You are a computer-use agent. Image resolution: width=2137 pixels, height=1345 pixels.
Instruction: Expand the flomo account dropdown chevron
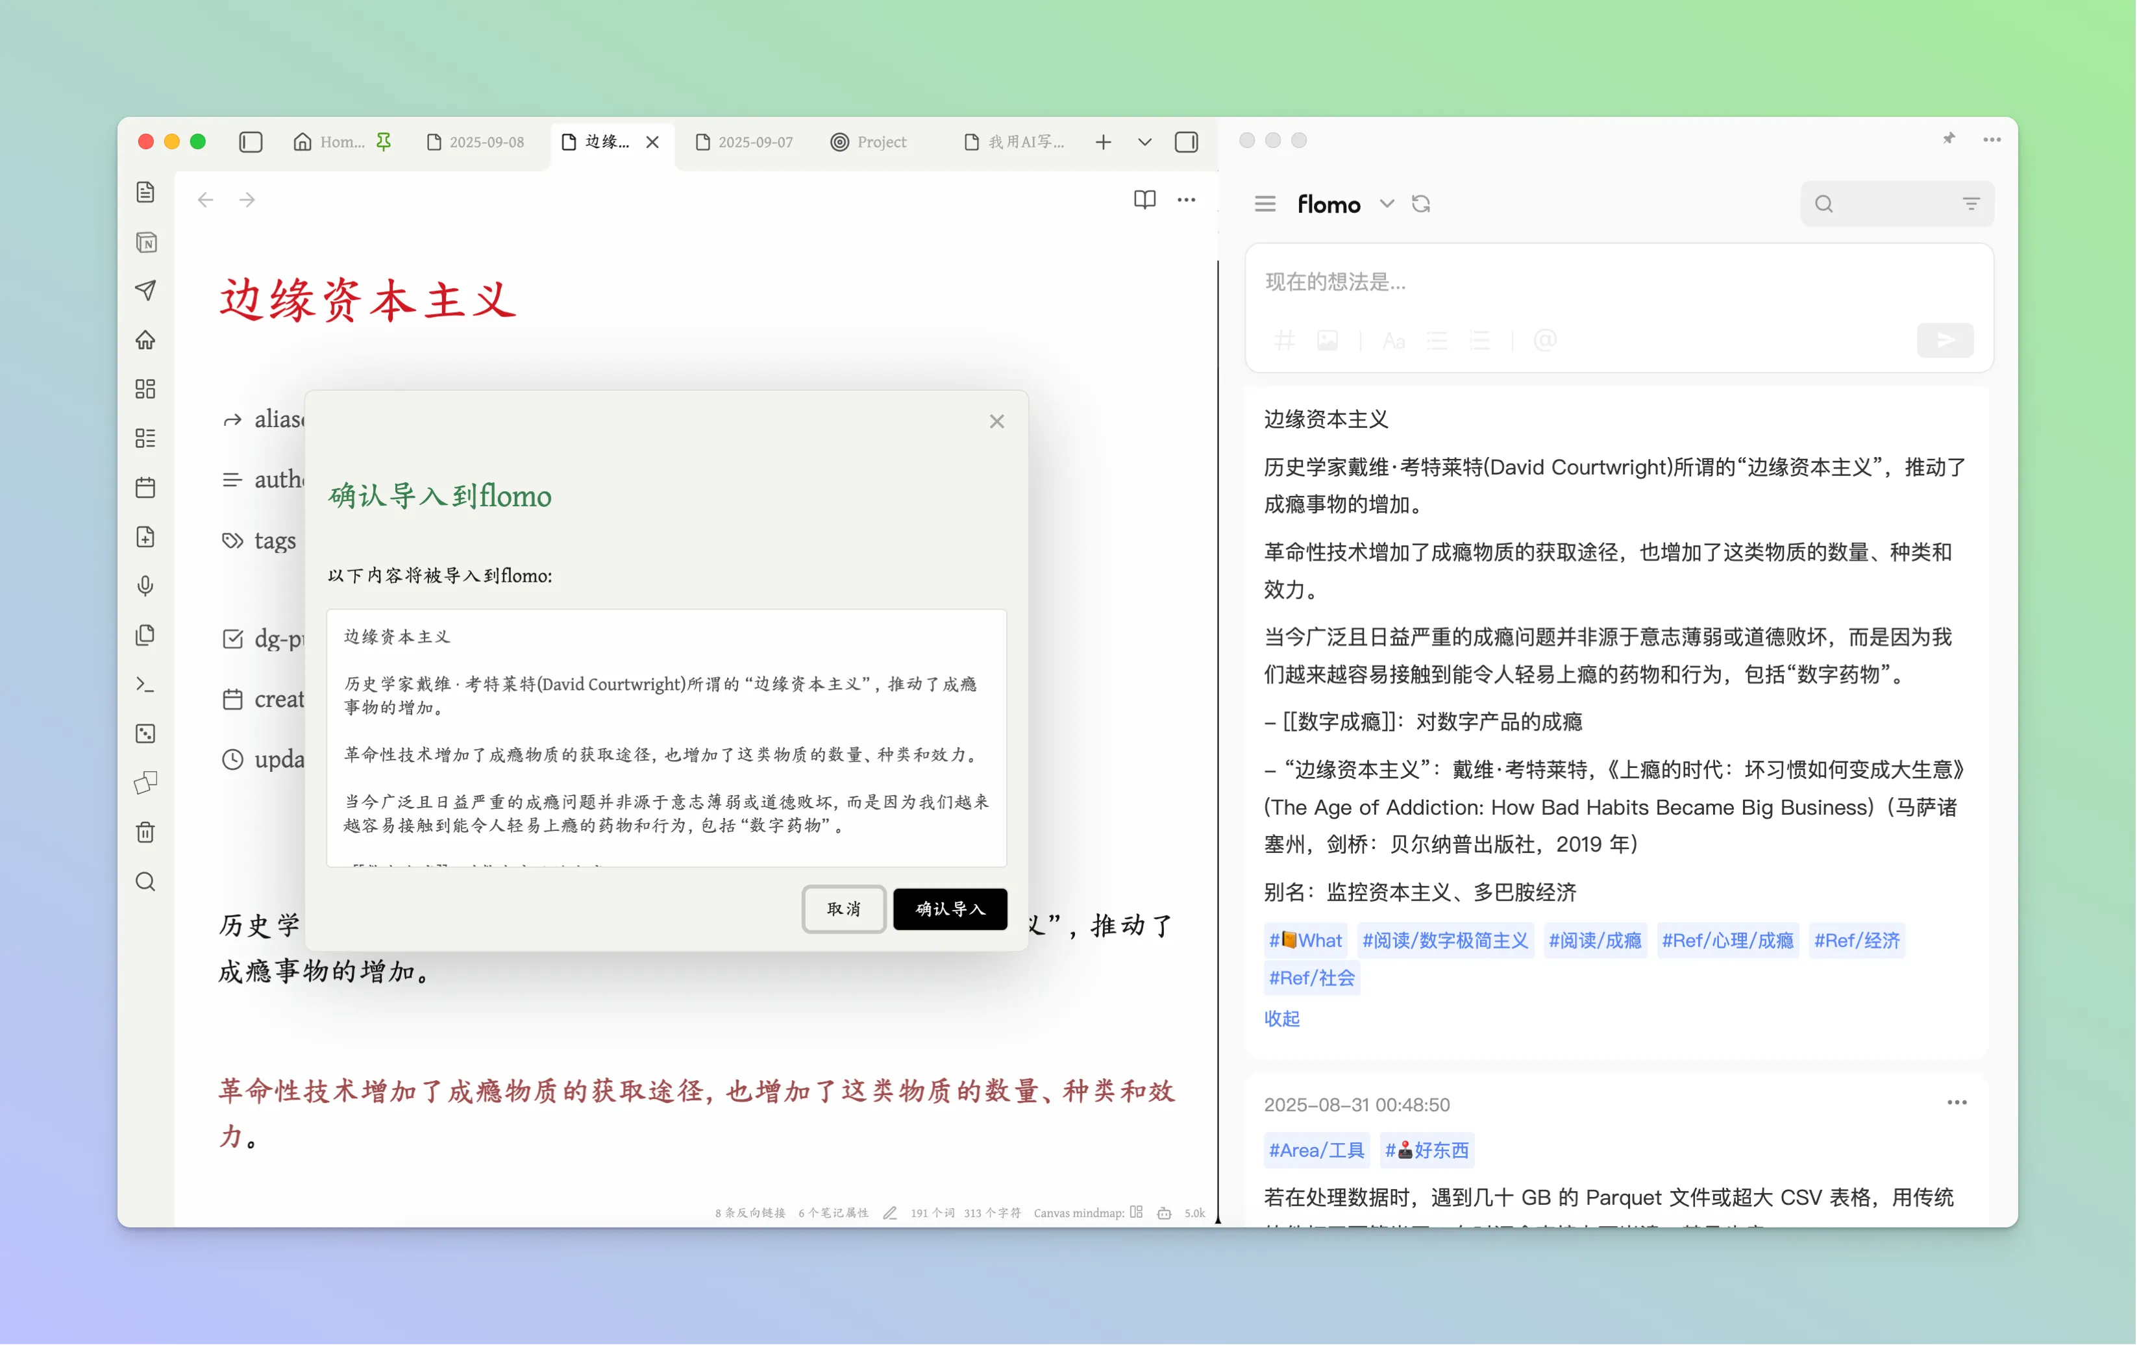click(x=1386, y=204)
